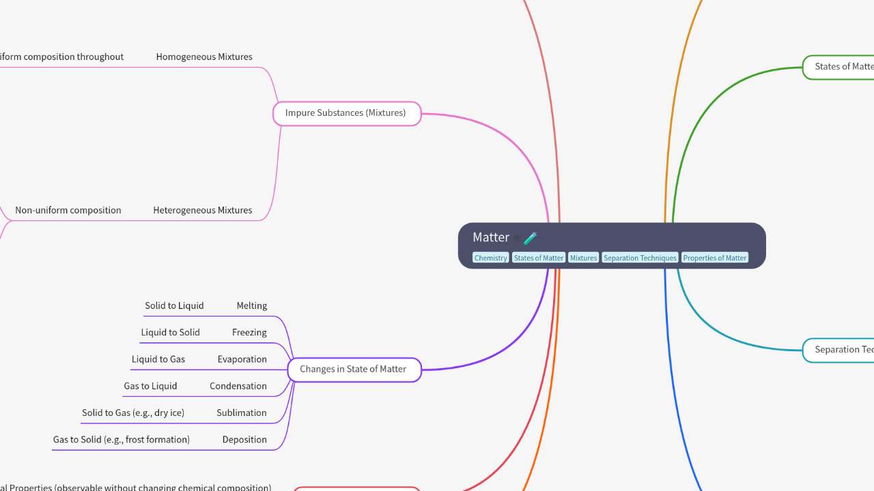Select the teal Separation Techniques branch node
The width and height of the screenshot is (874, 491).
point(838,350)
